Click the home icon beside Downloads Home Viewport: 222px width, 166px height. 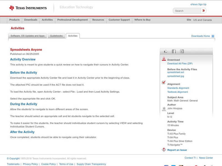(x=213, y=36)
